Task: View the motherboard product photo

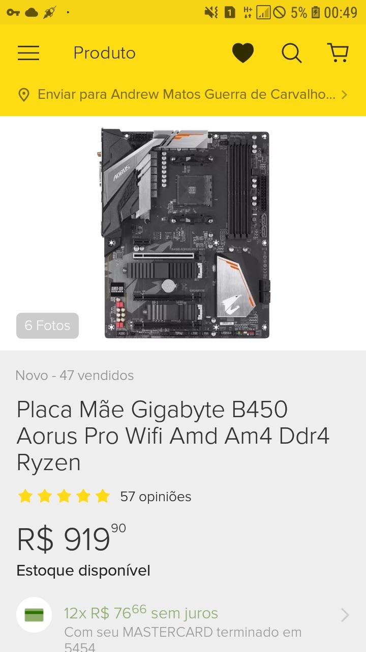Action: (186, 233)
